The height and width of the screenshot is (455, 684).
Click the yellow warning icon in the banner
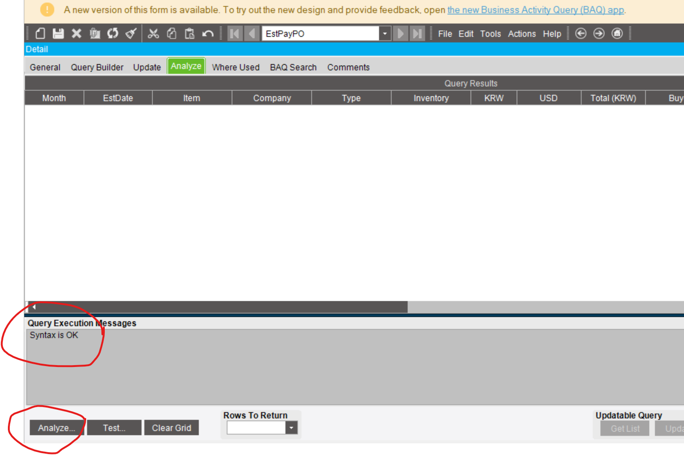pyautogui.click(x=47, y=9)
